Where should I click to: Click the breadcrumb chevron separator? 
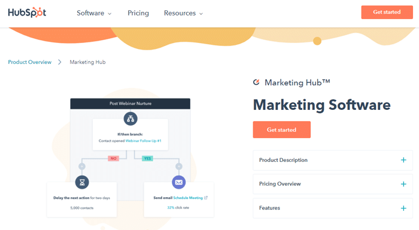coord(60,62)
